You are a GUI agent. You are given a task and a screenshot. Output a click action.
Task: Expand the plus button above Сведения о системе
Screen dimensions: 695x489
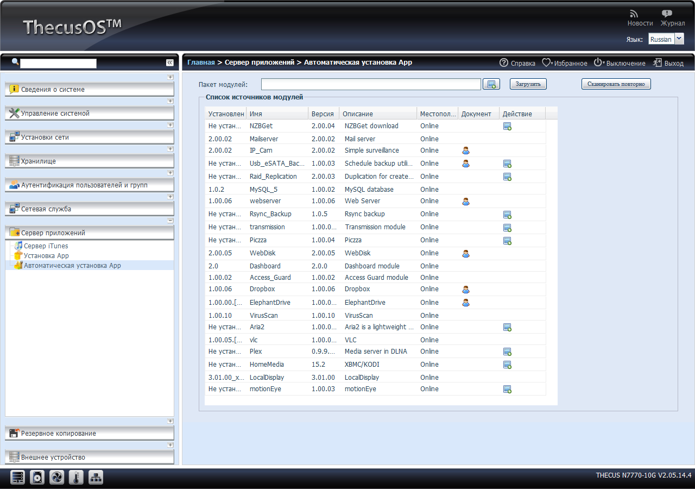pos(170,77)
